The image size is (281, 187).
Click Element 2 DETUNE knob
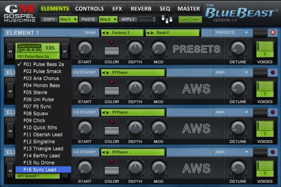coord(238,89)
